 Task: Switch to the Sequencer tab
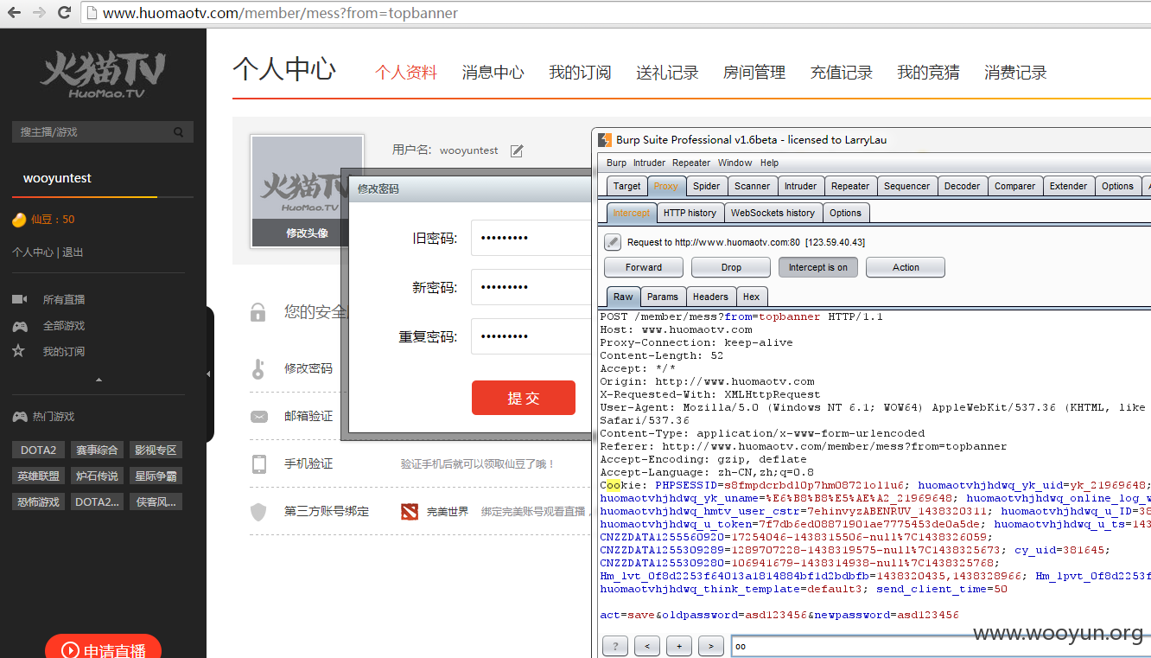click(x=907, y=186)
